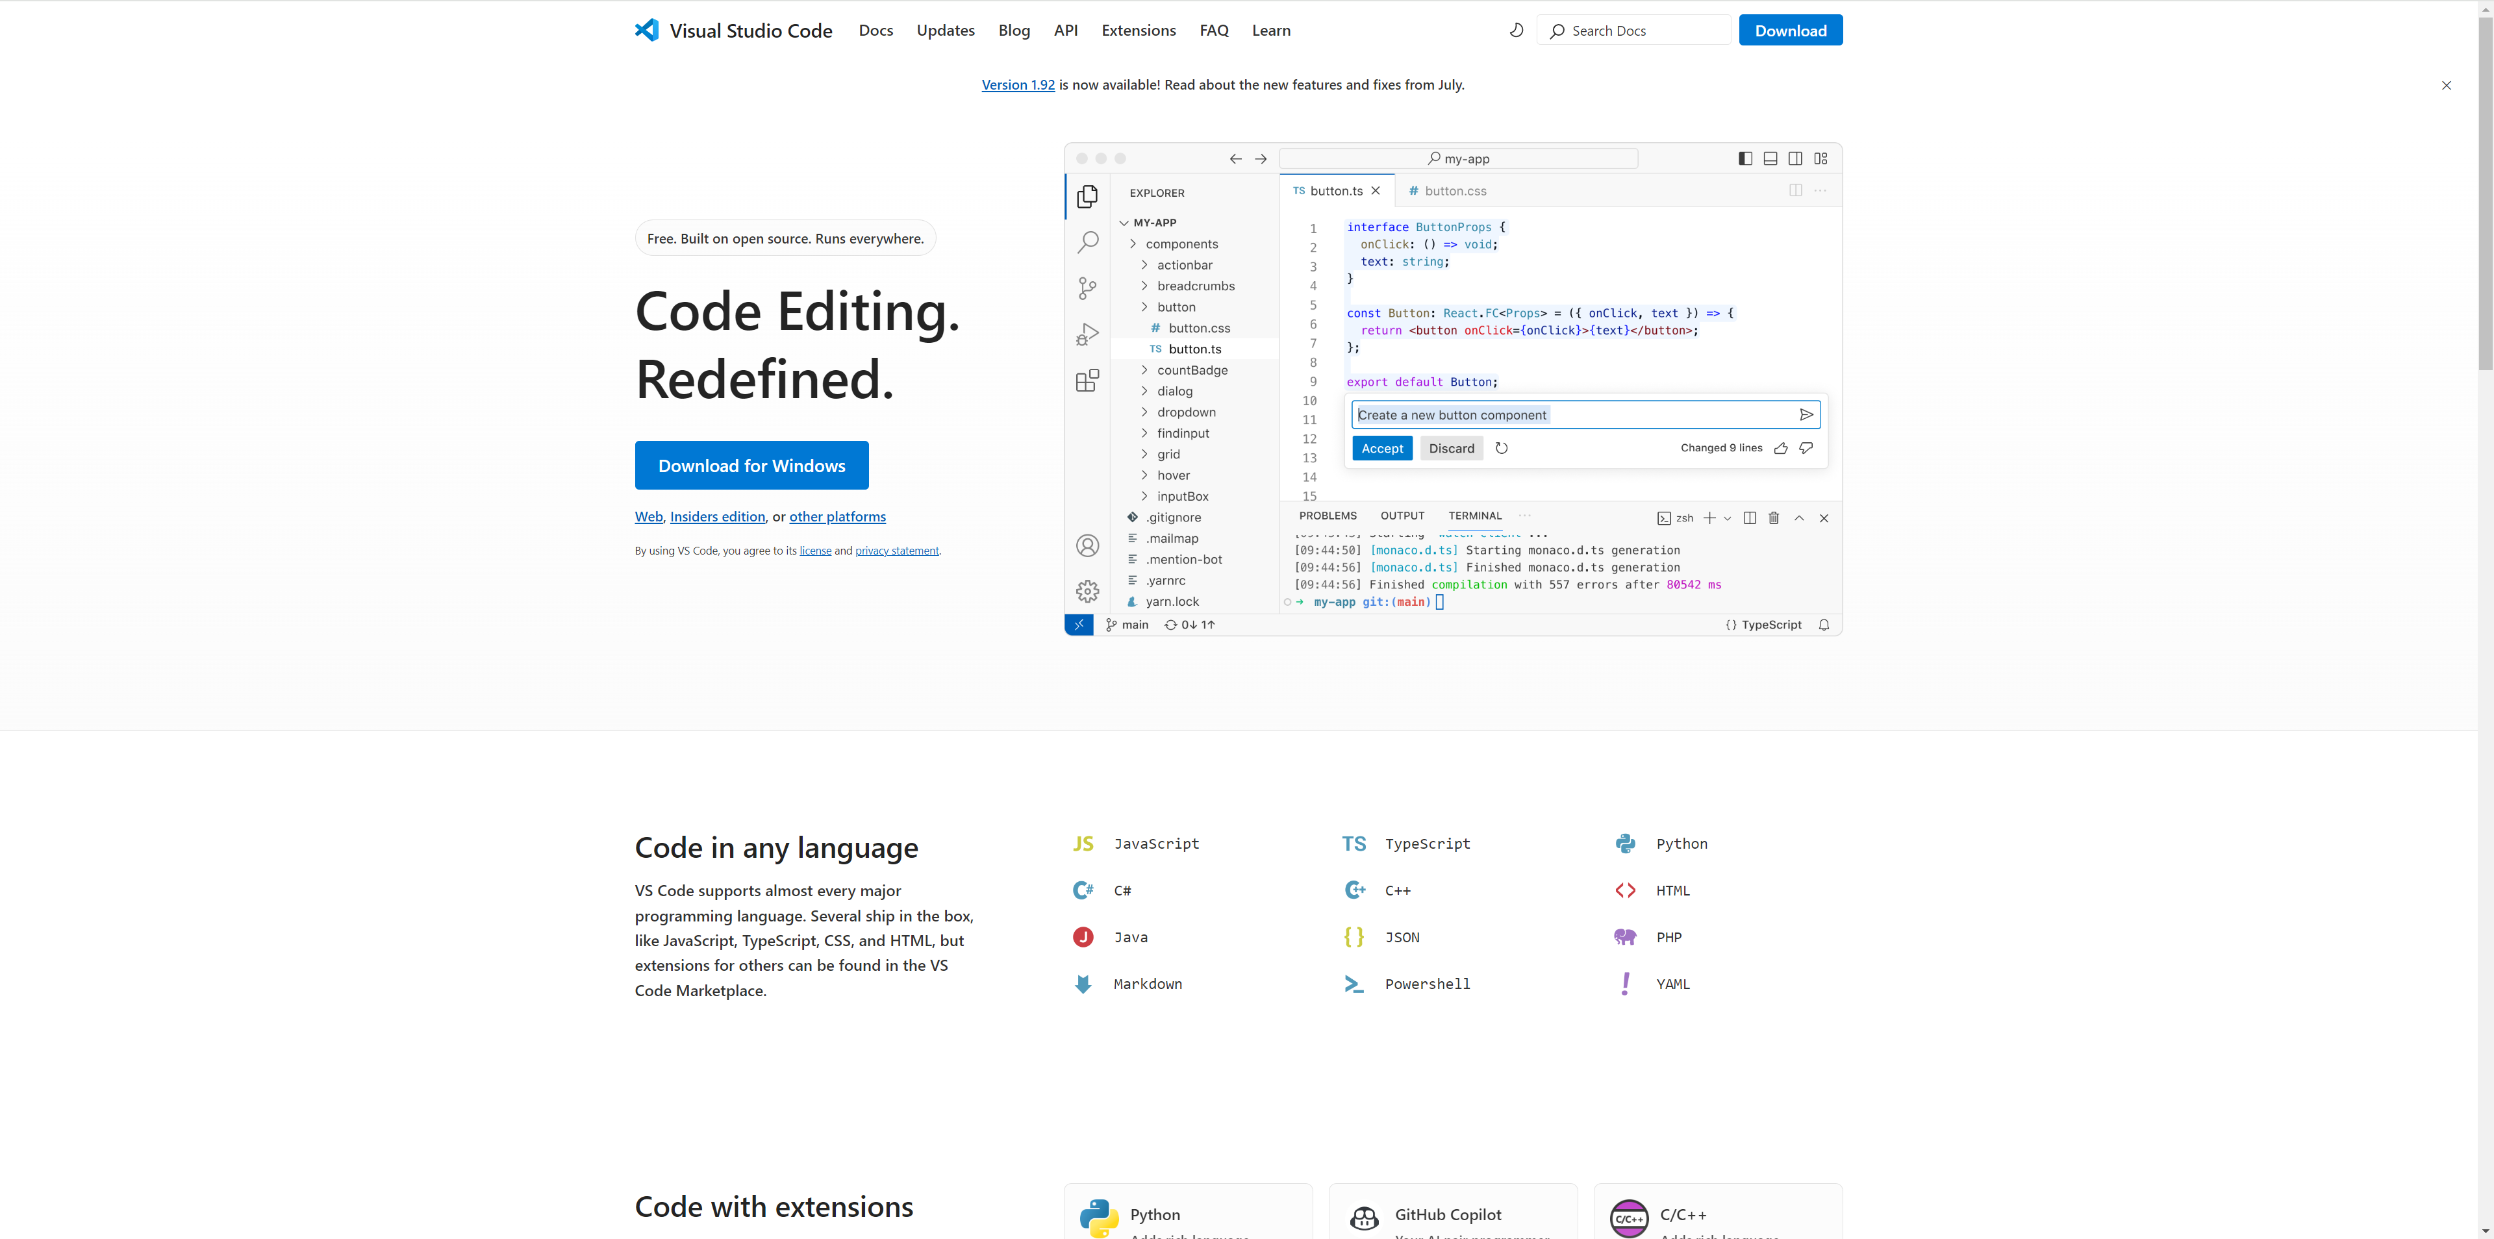
Task: Discard the inline chat changes
Action: click(x=1452, y=448)
